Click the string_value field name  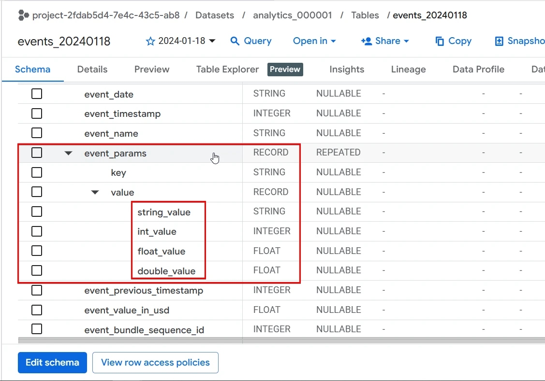(x=164, y=212)
